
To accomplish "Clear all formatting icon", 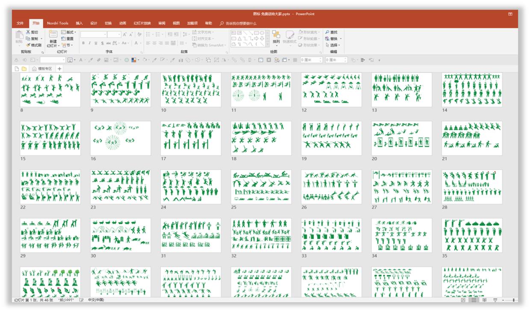I will (x=139, y=34).
